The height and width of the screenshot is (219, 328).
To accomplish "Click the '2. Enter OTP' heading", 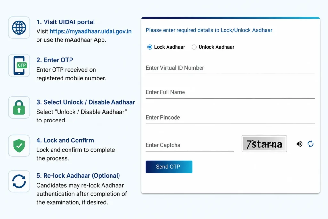I will (54, 60).
